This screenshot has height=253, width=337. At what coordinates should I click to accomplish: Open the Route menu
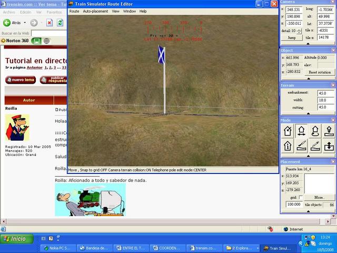(74, 11)
